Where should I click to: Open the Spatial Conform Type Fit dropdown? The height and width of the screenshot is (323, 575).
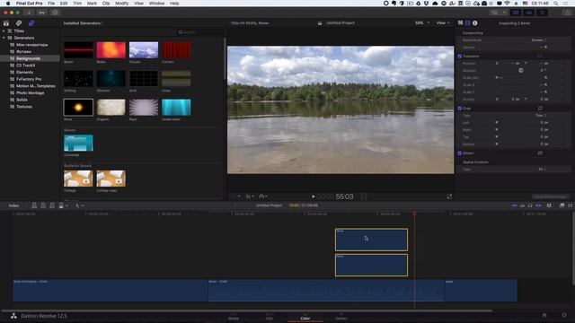click(543, 170)
